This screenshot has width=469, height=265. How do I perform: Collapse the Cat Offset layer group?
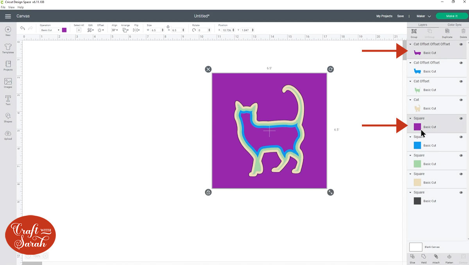[x=411, y=81]
